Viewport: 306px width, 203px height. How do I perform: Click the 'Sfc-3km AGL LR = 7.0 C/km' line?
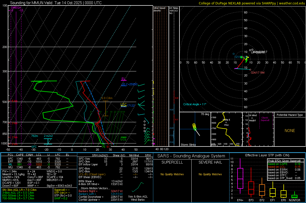pos(19,190)
